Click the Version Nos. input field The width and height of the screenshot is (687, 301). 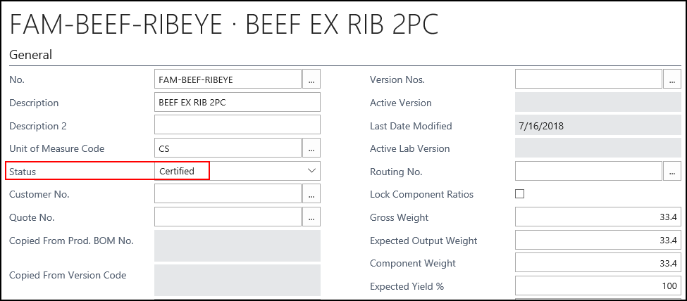pyautogui.click(x=588, y=79)
